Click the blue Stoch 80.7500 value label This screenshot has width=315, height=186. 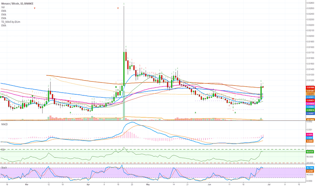pyautogui.click(x=310, y=168)
